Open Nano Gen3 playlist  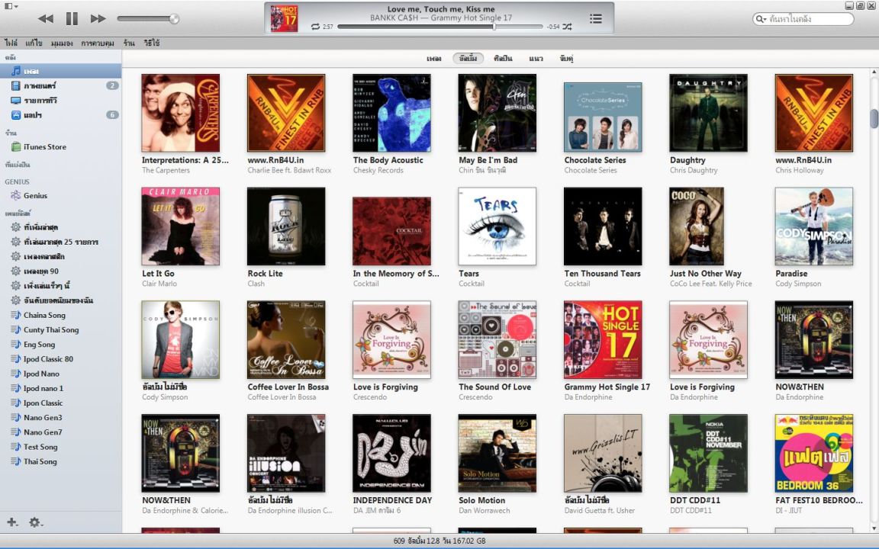point(60,417)
